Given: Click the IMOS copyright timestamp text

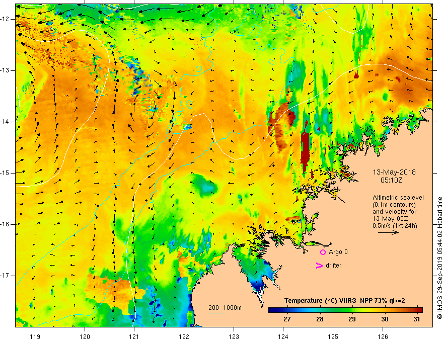Looking at the screenshot, I should [x=439, y=258].
